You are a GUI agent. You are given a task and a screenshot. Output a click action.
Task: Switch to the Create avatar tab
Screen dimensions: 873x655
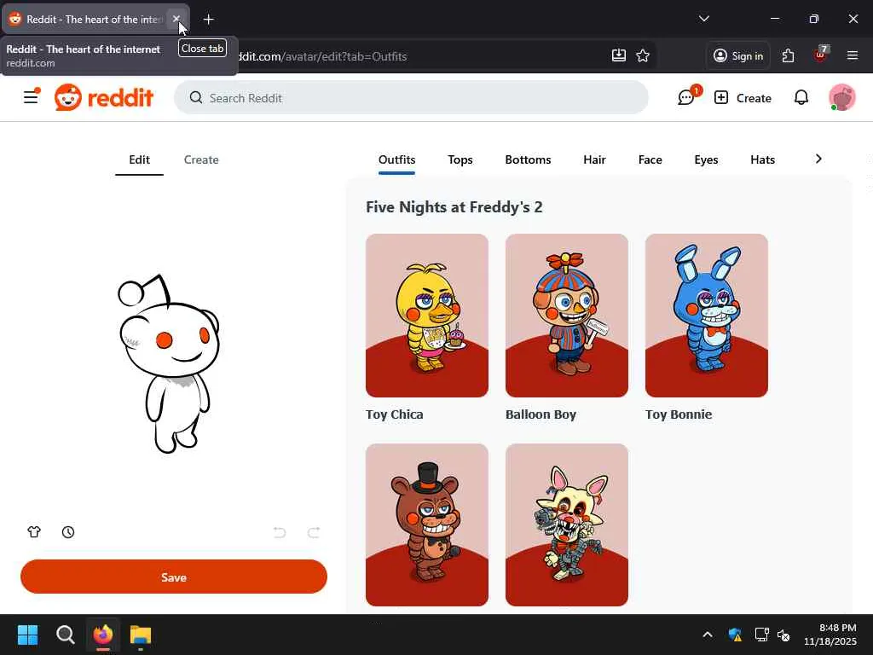pyautogui.click(x=201, y=159)
